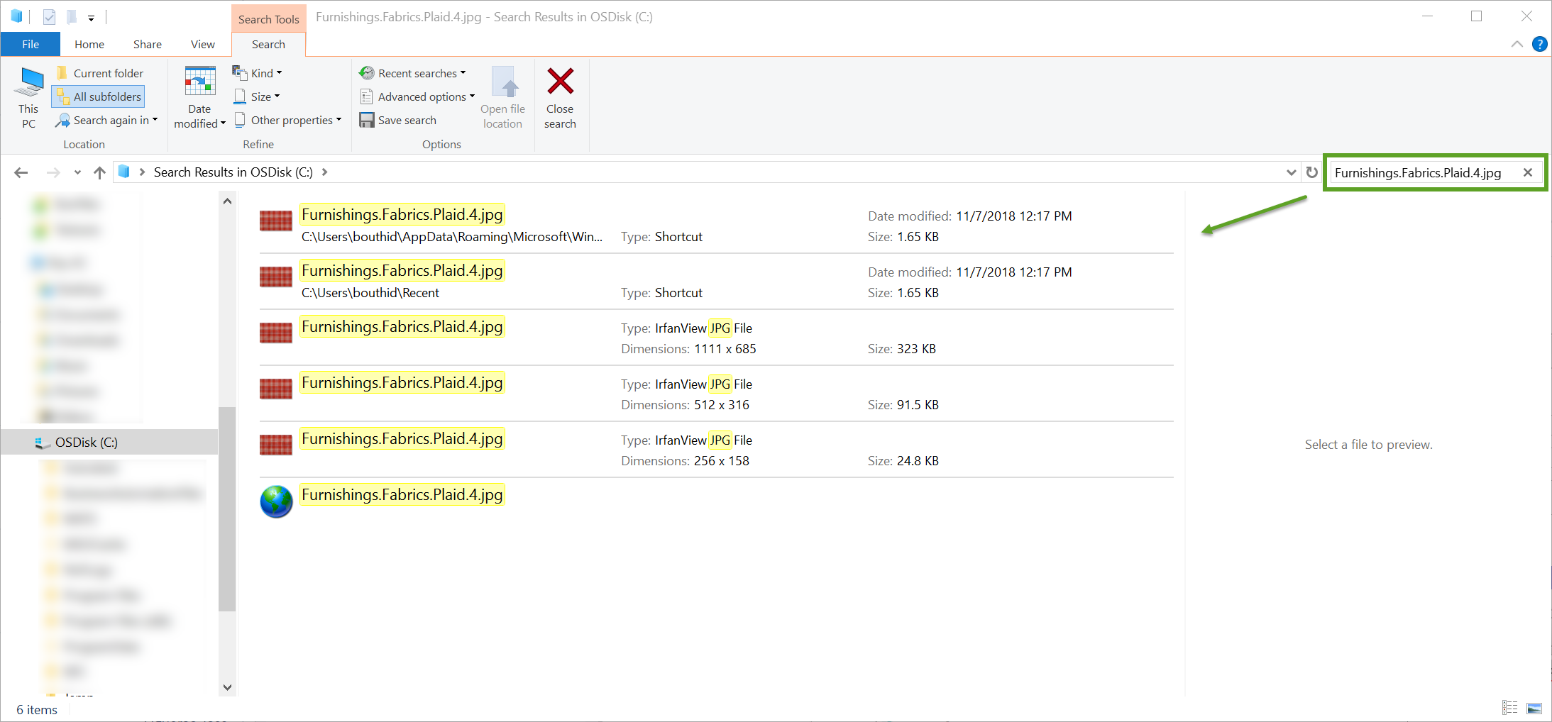
Task: Open the Advanced options dropdown
Action: [417, 96]
